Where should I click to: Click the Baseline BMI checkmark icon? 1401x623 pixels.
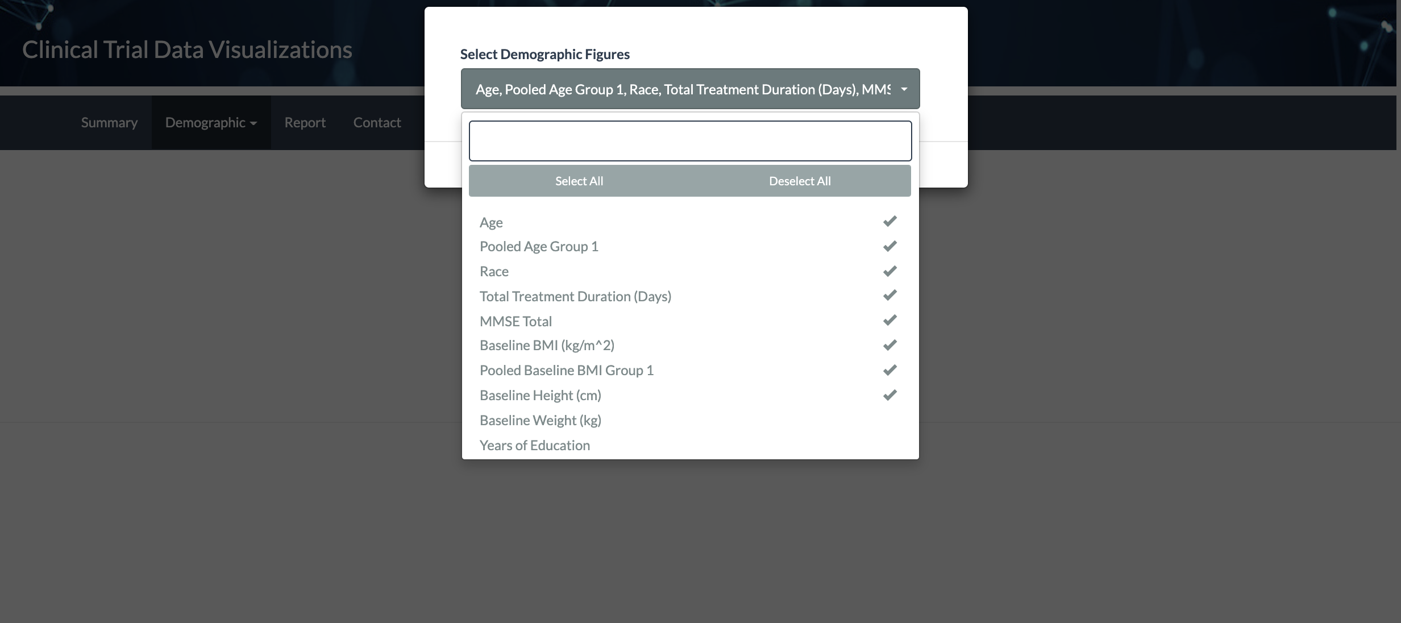point(890,345)
